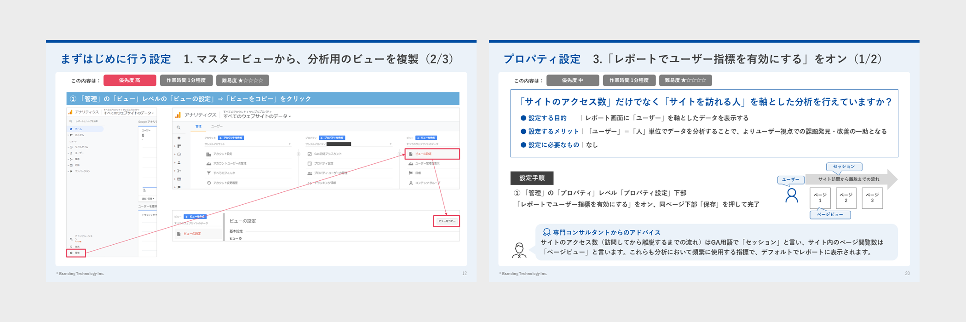The height and width of the screenshot is (322, 966).
Task: Expand the サンプルアカウント account dropdown
Action: point(248,144)
